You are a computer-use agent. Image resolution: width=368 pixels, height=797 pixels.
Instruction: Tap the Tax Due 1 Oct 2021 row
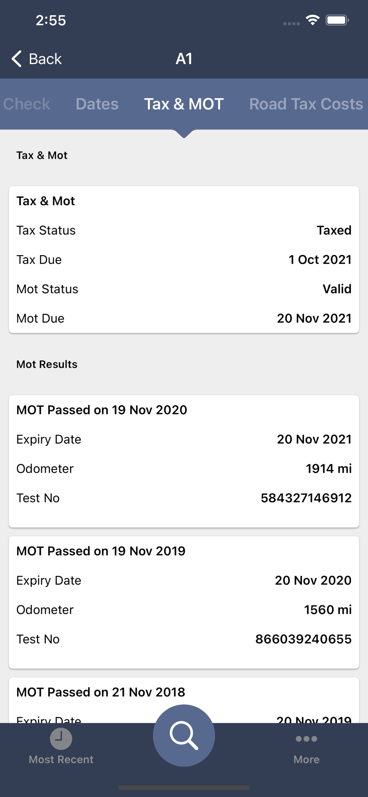pos(184,259)
